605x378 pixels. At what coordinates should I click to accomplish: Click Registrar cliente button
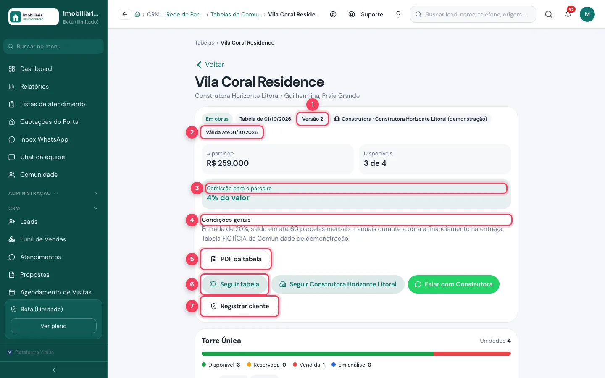[x=240, y=306]
